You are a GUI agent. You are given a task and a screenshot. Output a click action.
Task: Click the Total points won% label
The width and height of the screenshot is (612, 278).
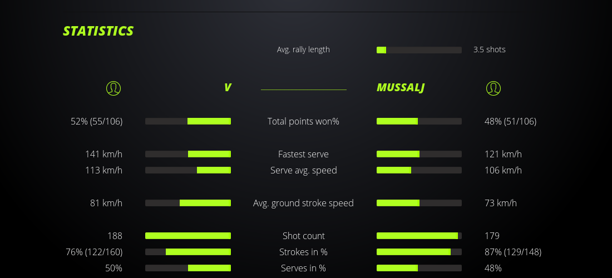pyautogui.click(x=303, y=121)
